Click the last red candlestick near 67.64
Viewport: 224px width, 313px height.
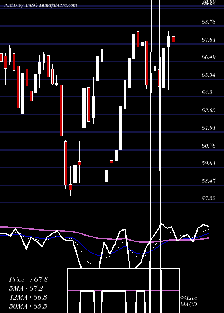point(173,39)
